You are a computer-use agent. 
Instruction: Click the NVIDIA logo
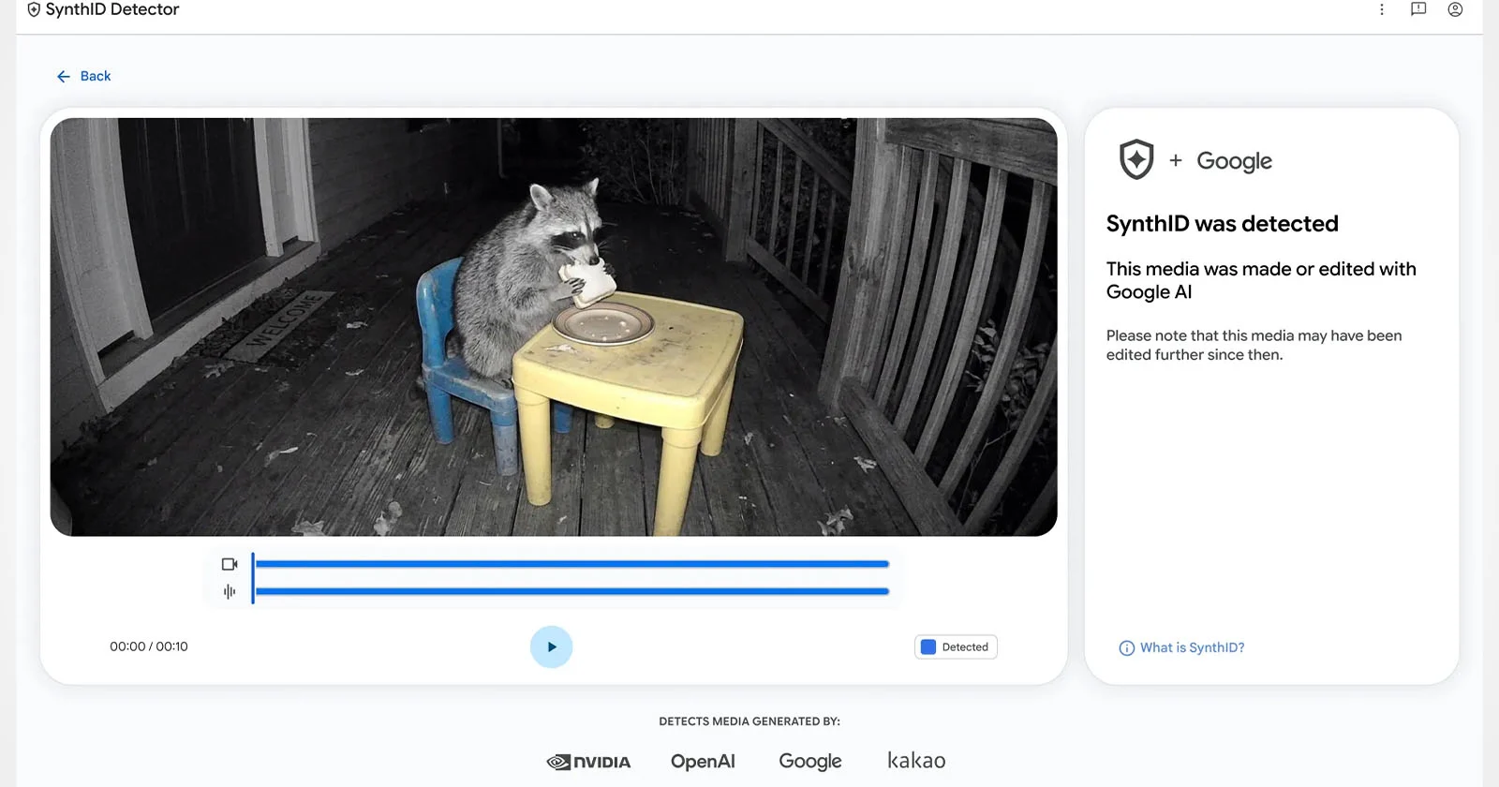[x=588, y=762]
